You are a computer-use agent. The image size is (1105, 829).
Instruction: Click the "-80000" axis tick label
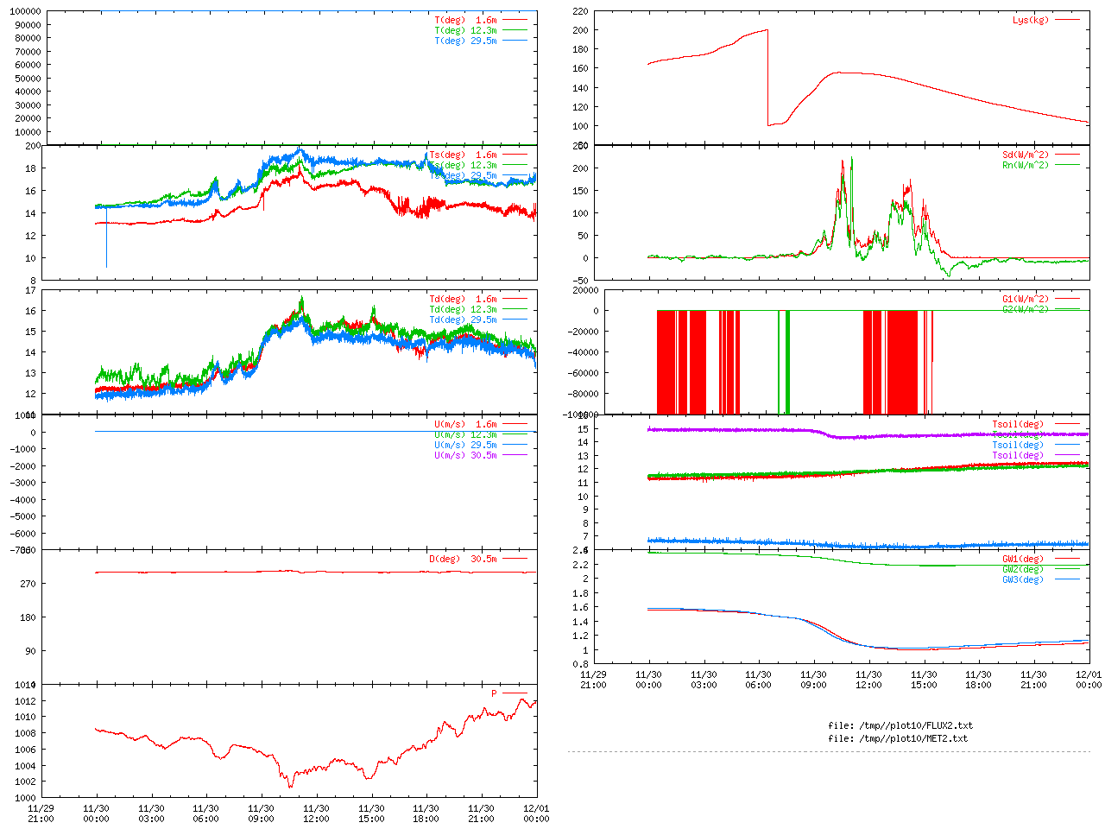[583, 394]
